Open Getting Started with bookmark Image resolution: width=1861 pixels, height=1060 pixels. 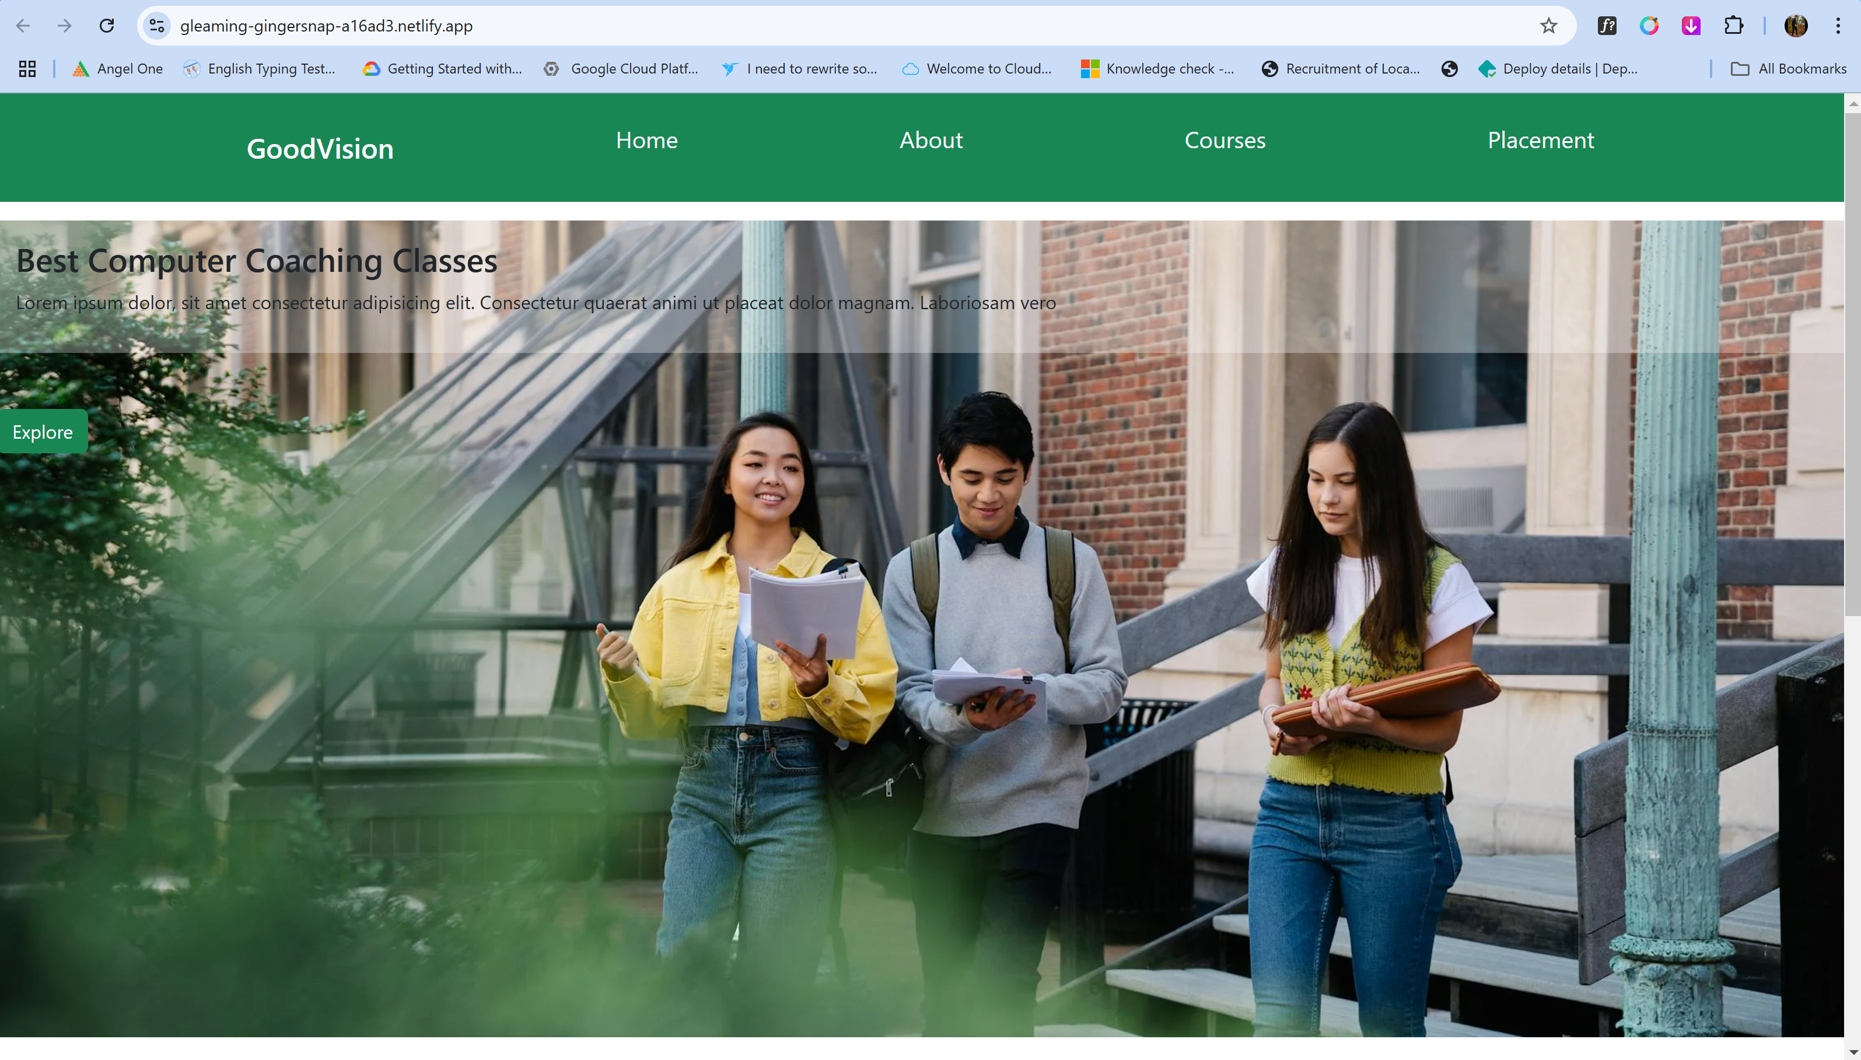(x=443, y=68)
